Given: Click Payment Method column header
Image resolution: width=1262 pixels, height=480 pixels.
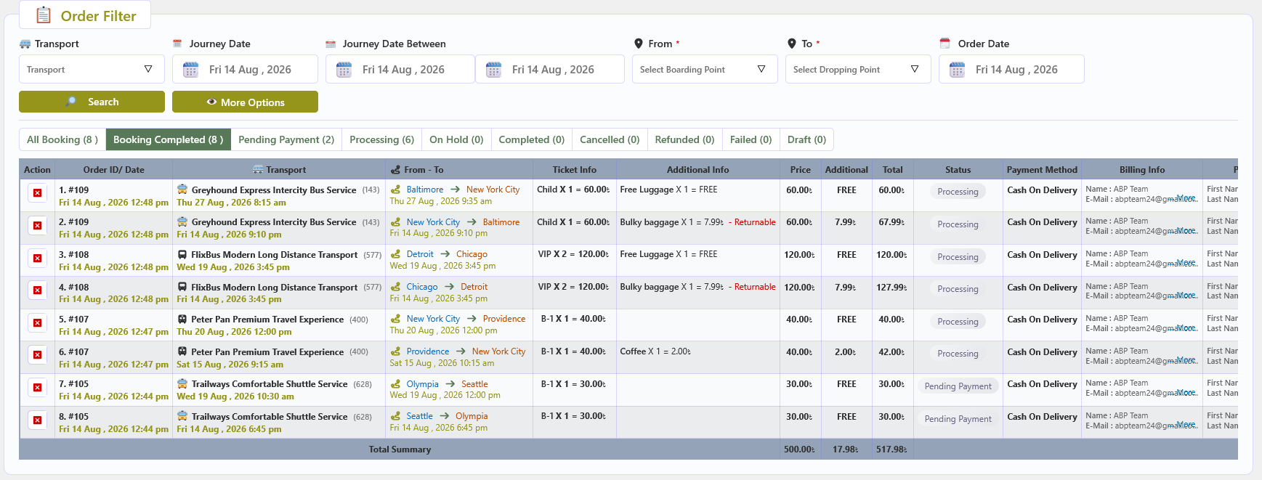Looking at the screenshot, I should (1042, 170).
